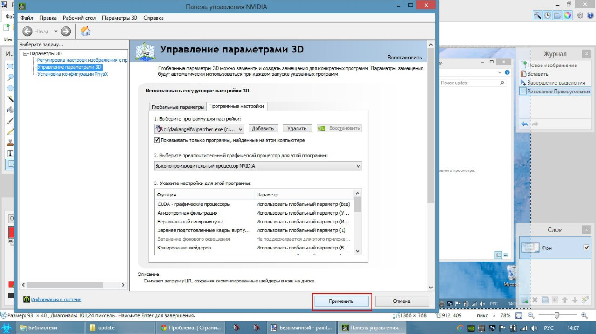Select the 'Вертикальный синхроимпульс' setting row
Image resolution: width=596 pixels, height=334 pixels.
254,222
